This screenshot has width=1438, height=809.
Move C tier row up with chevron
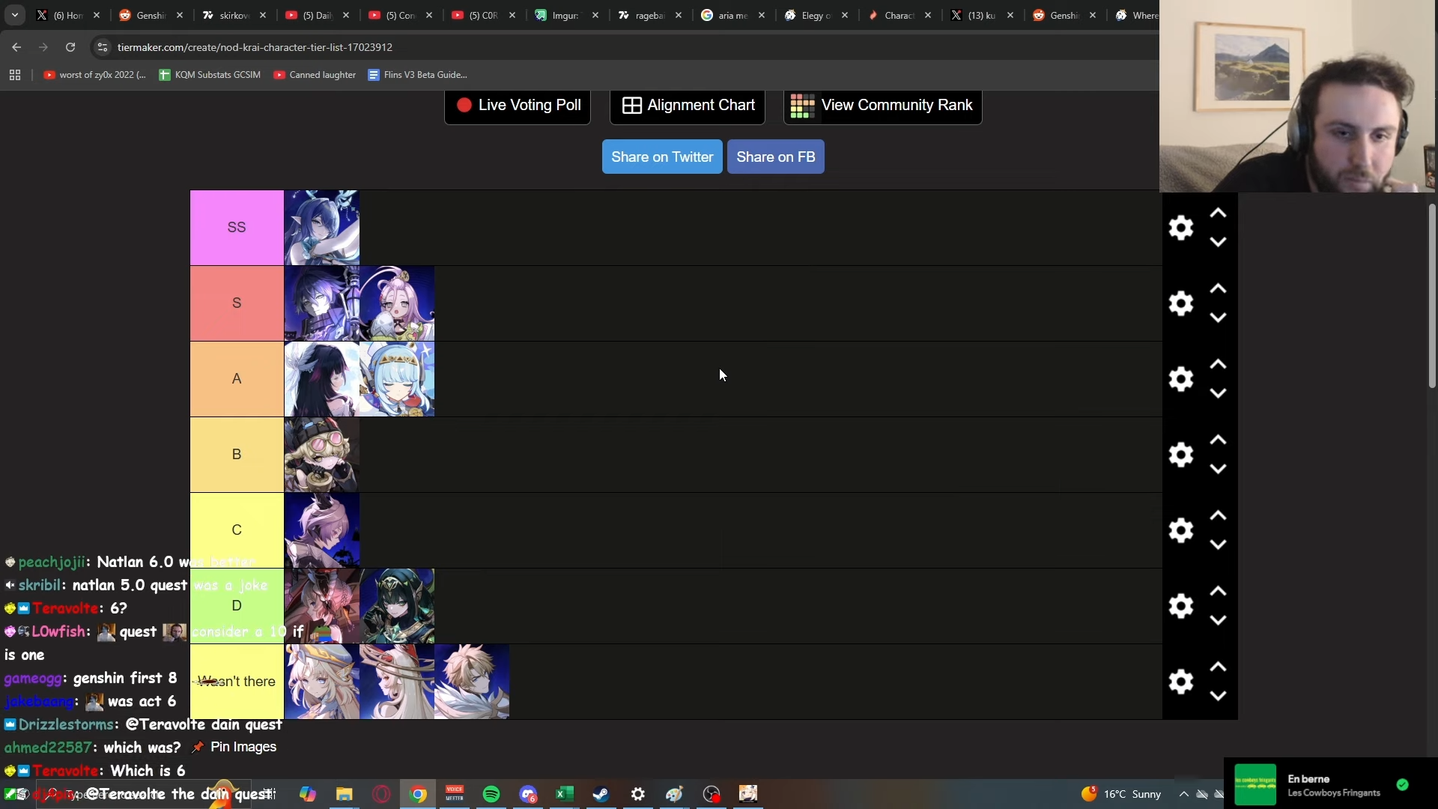tap(1219, 516)
